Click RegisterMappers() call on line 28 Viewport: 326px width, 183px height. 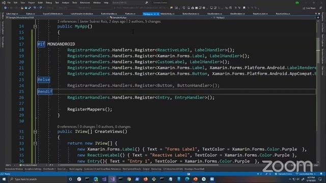pyautogui.click(x=90, y=109)
